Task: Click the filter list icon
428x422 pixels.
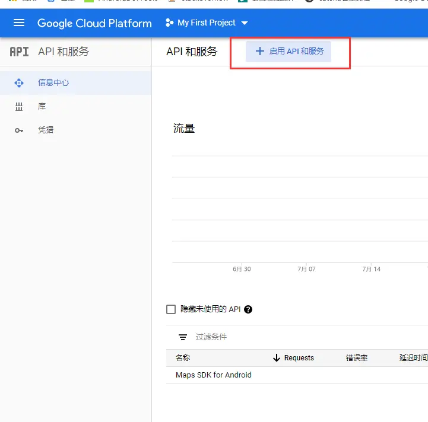Action: point(183,337)
